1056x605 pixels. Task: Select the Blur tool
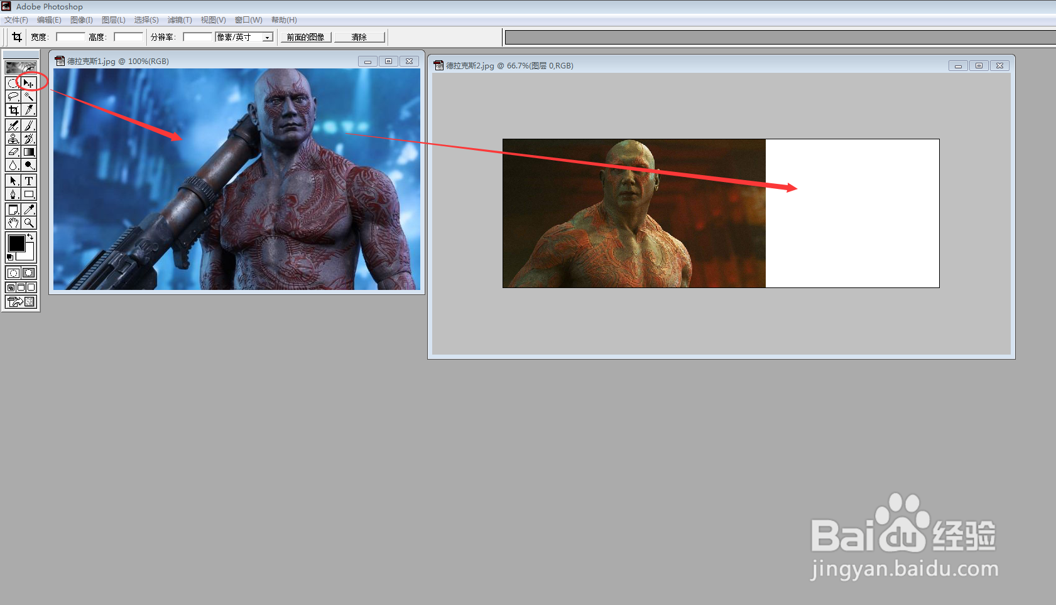click(13, 165)
